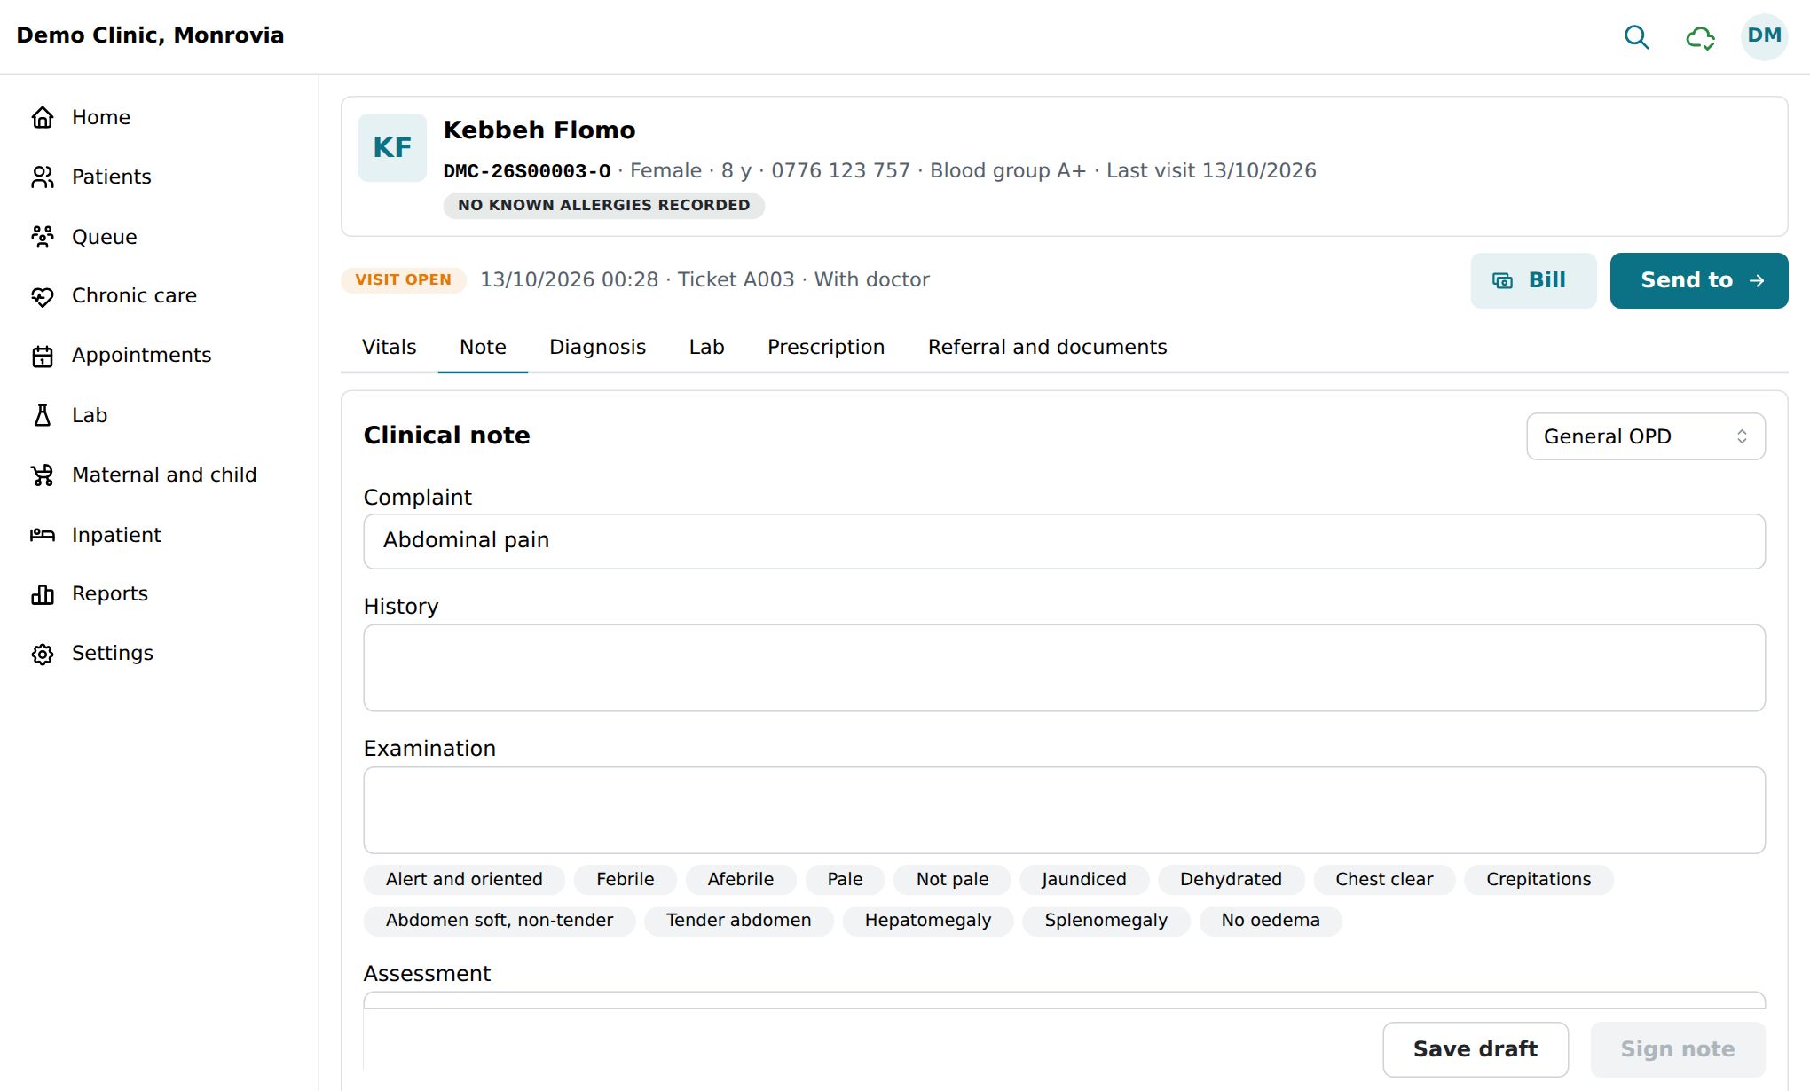Screen dimensions: 1810x1091
Task: Click the Maternal and child stroller icon
Action: [x=43, y=475]
